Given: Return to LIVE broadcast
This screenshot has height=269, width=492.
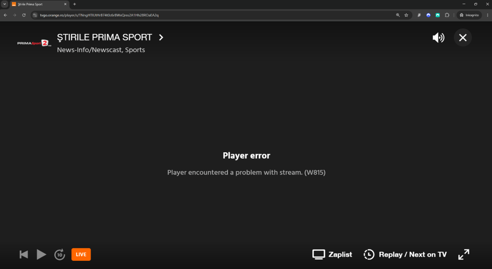Looking at the screenshot, I should (x=81, y=254).
